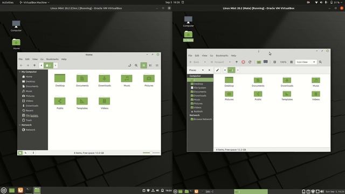Click Home folder icon in Caja toolbar
The height and width of the screenshot is (194, 345).
(259, 62)
